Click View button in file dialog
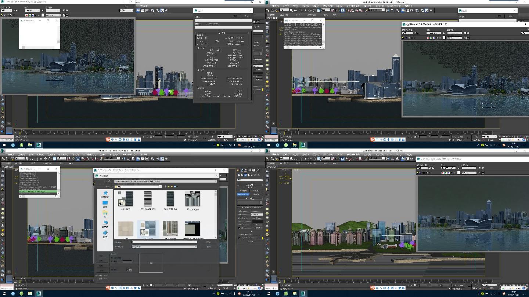The width and height of the screenshot is (529, 297). [x=102, y=271]
